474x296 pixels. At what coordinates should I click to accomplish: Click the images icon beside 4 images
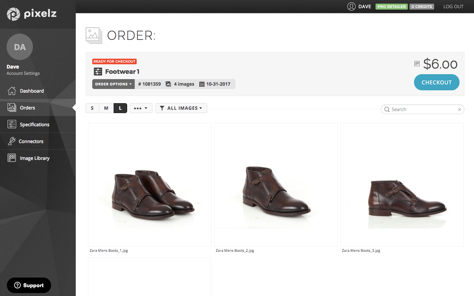coord(168,84)
